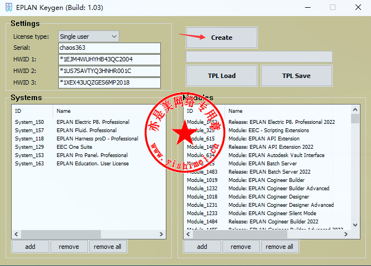Click the EPLAN Keygen title bar icon
This screenshot has width=371, height=266.
pos(9,7)
